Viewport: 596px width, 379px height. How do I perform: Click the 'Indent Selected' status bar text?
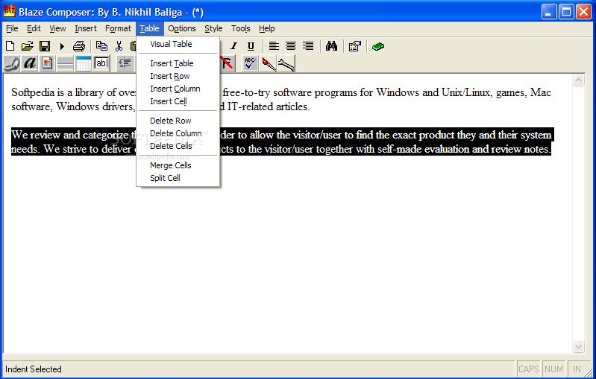click(x=34, y=369)
